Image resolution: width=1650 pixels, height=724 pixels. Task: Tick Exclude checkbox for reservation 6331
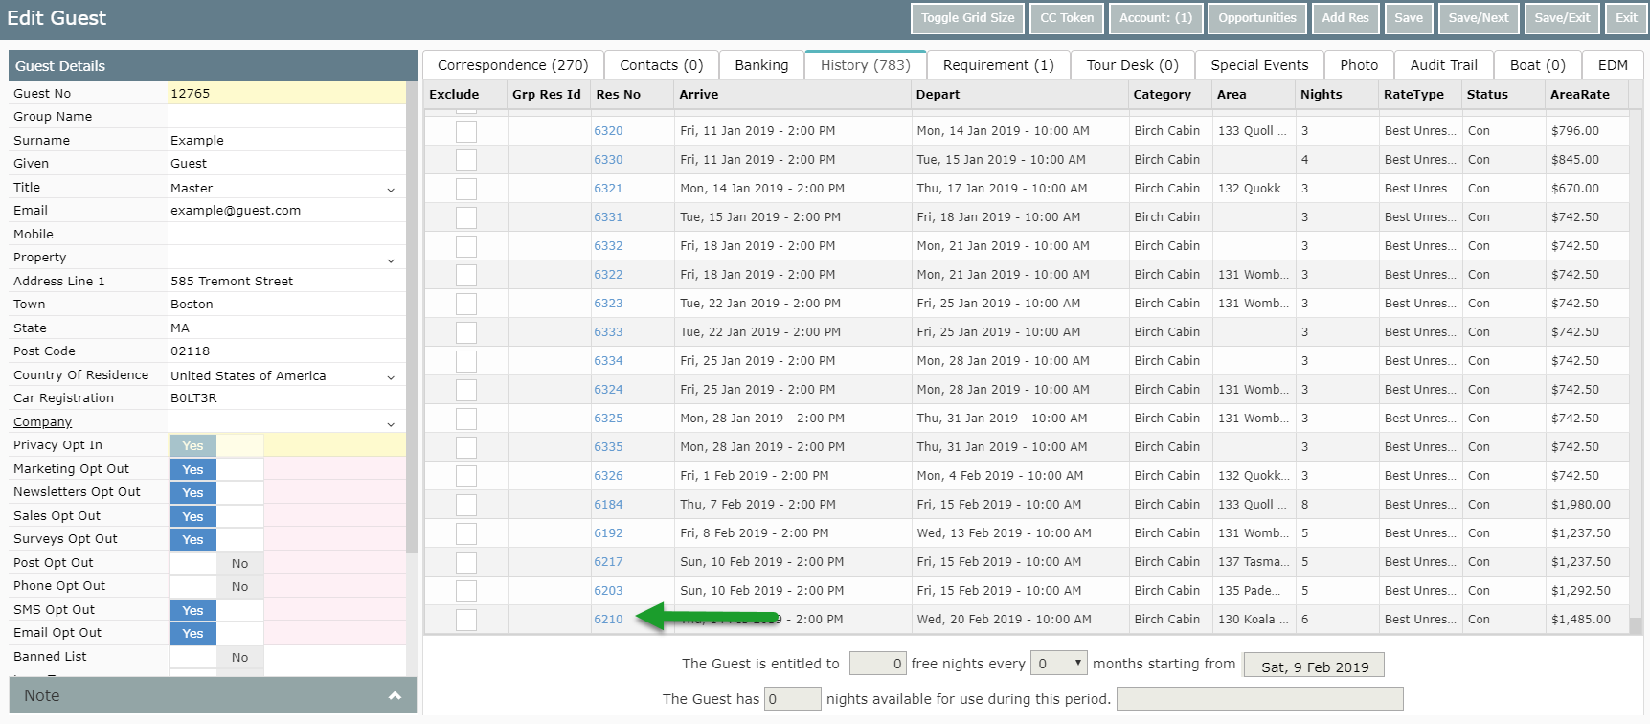[x=466, y=217]
